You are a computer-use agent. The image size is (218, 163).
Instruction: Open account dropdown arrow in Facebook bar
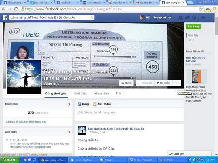(209, 17)
